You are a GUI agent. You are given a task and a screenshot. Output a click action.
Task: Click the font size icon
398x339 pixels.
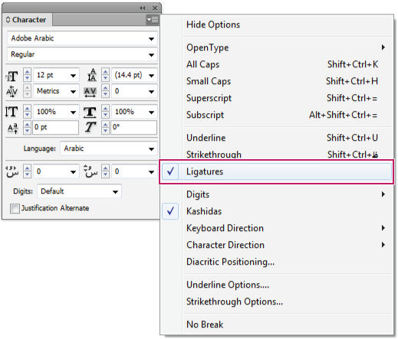[x=12, y=76]
